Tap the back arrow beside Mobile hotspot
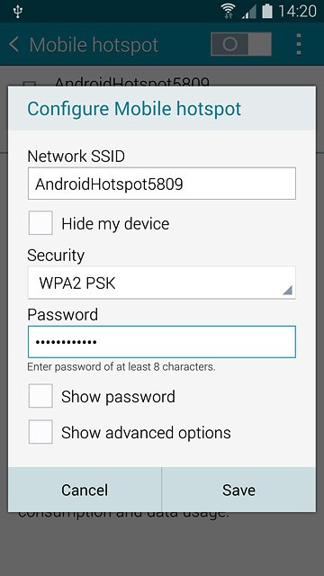324x576 pixels. click(14, 45)
